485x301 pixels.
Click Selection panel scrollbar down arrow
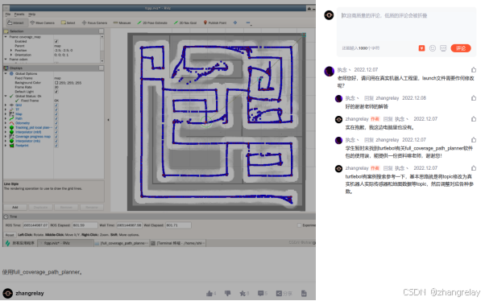[102, 61]
